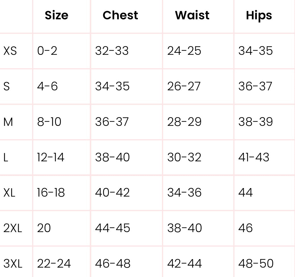Click the 22-24 size cell

54,263
